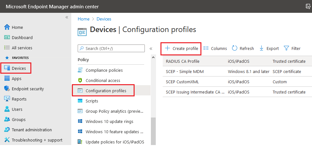Screen dimensions: 312x146
Task: Click the Apps grid icon
Action: tap(7, 78)
